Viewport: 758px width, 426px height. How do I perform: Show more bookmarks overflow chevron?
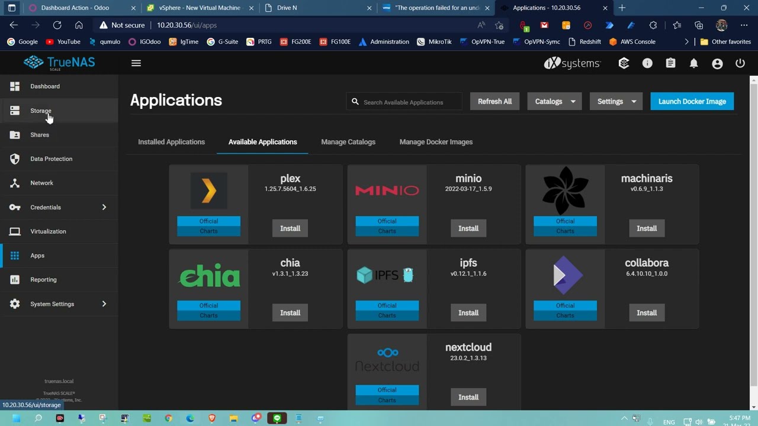[686, 41]
